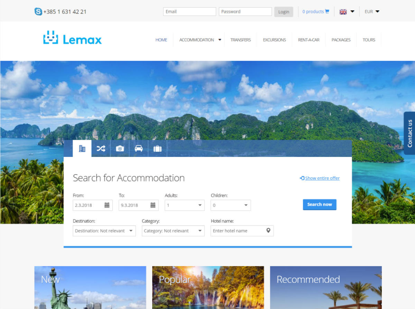Image resolution: width=415 pixels, height=309 pixels.
Task: Expand the Category: Not relevant dropdown
Action: coord(173,231)
